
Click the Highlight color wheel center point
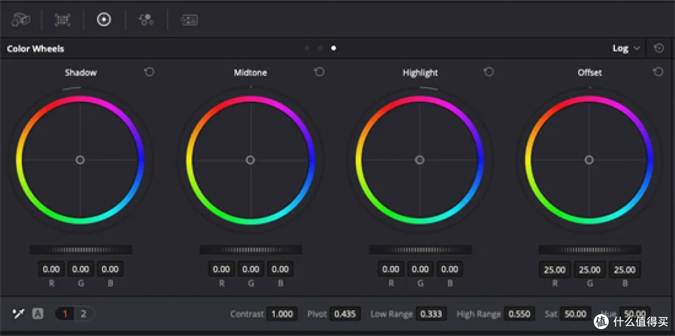[420, 160]
